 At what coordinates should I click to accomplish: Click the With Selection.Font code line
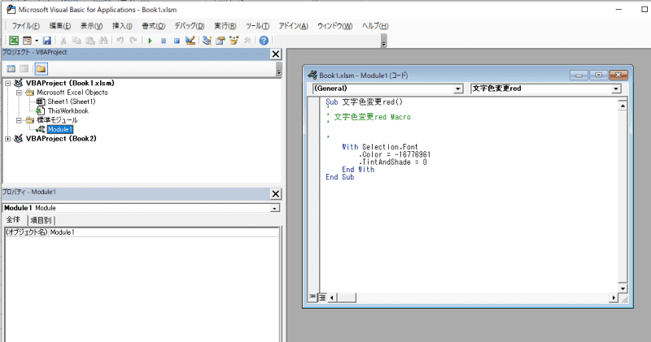click(380, 147)
